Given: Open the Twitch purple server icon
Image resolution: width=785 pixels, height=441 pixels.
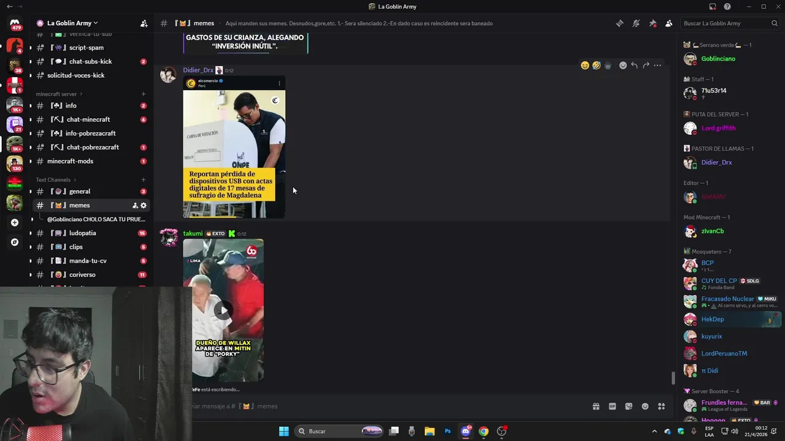Looking at the screenshot, I should (x=15, y=125).
